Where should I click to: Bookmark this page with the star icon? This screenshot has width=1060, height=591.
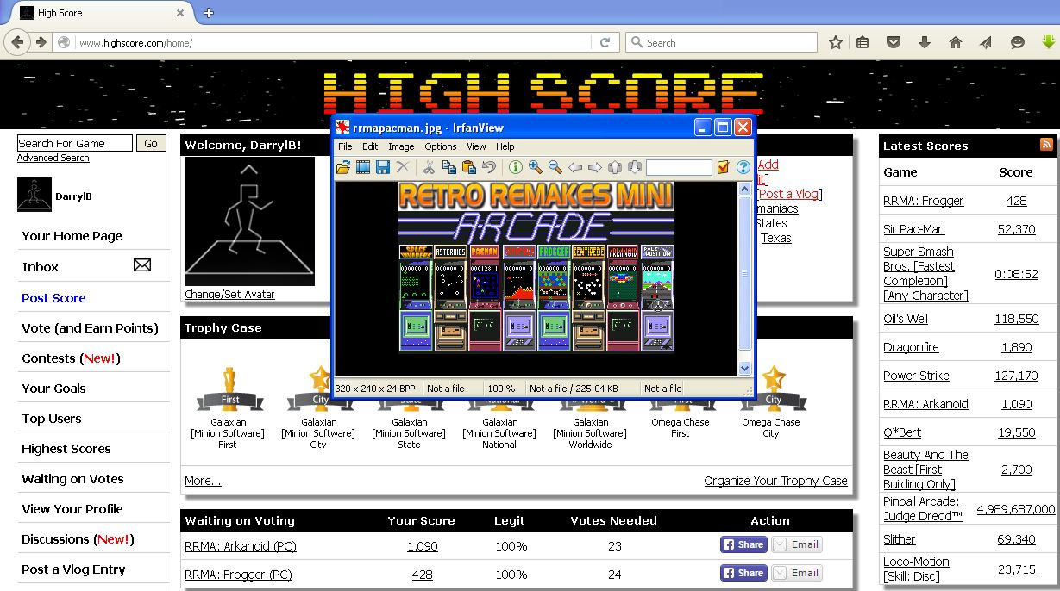tap(835, 42)
